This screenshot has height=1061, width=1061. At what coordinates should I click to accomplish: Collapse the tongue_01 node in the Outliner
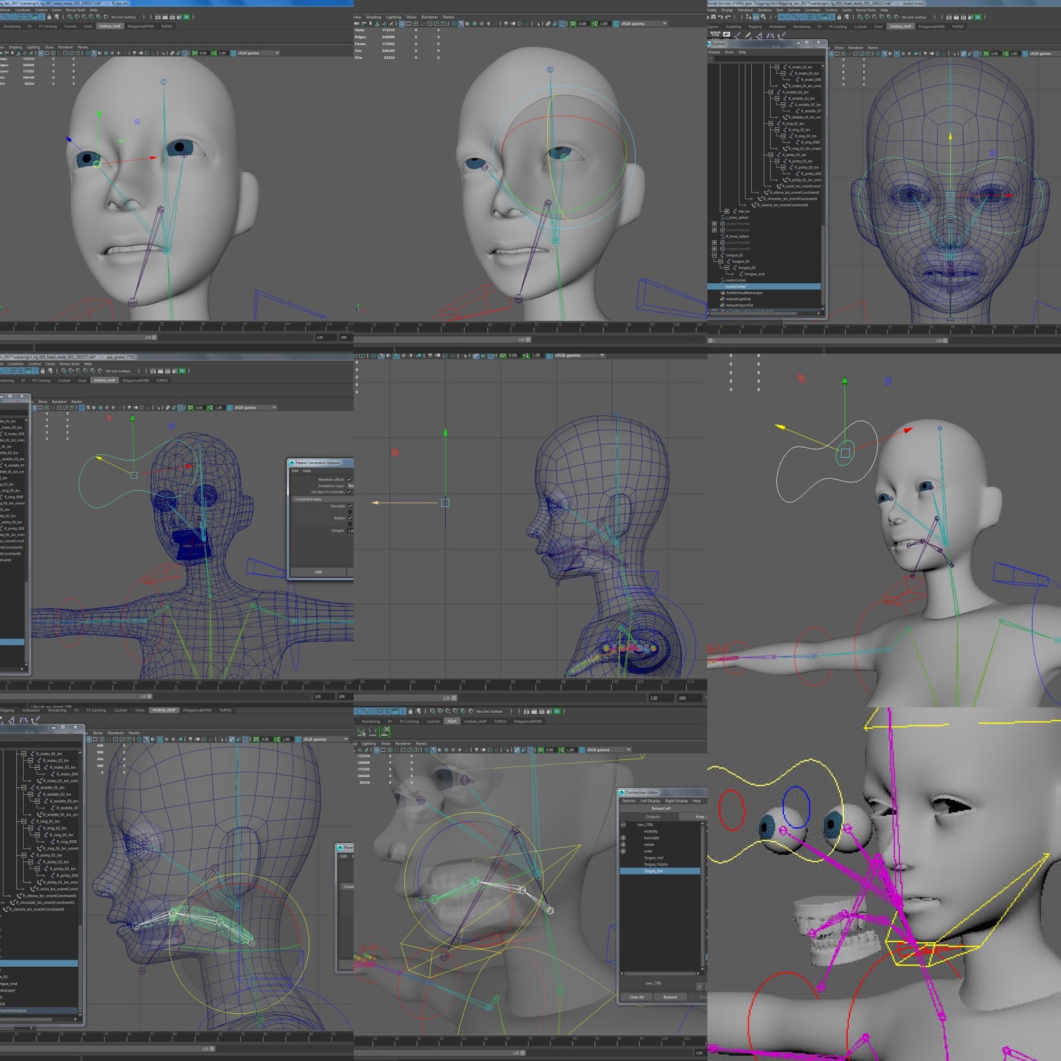(714, 255)
